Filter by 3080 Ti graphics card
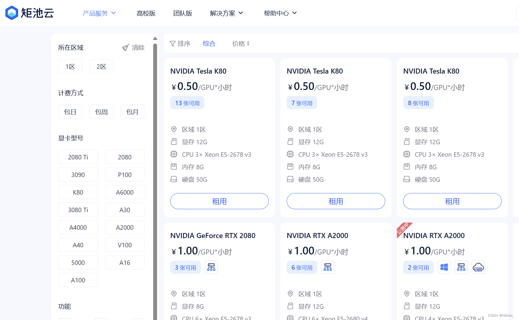 tap(78, 210)
